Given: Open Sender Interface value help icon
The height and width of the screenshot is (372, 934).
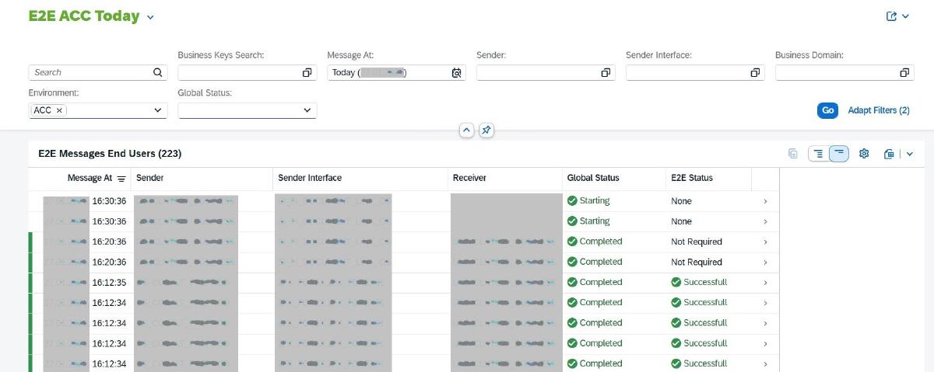Looking at the screenshot, I should (x=755, y=72).
